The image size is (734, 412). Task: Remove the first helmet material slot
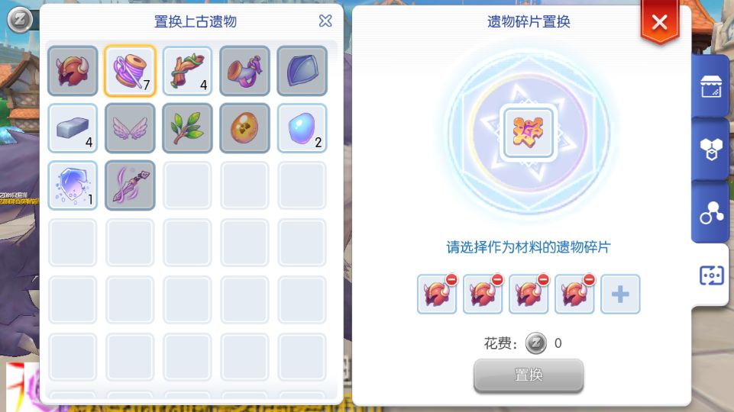451,280
